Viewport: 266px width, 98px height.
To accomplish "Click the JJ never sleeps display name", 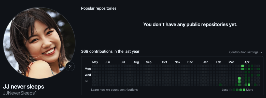I will click(24, 87).
